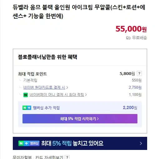Click the question mark next to 5,800원

coord(139,73)
